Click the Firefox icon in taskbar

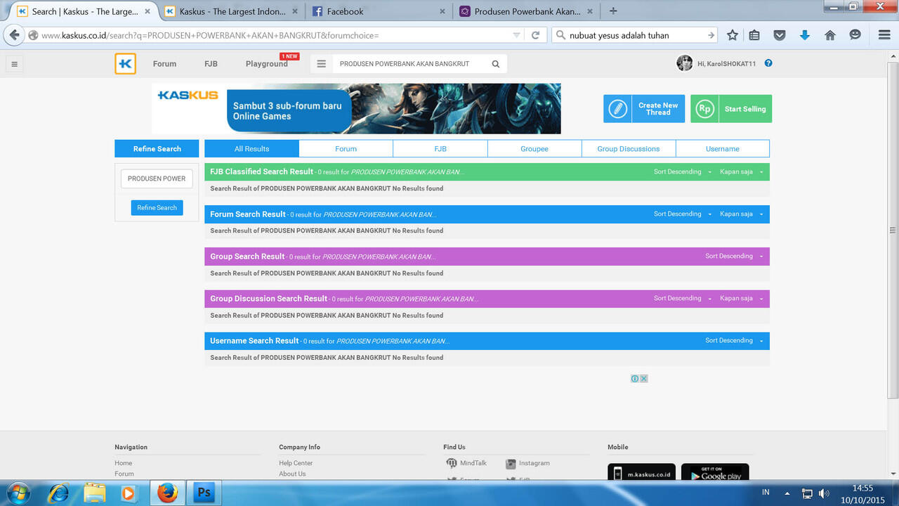click(x=167, y=493)
